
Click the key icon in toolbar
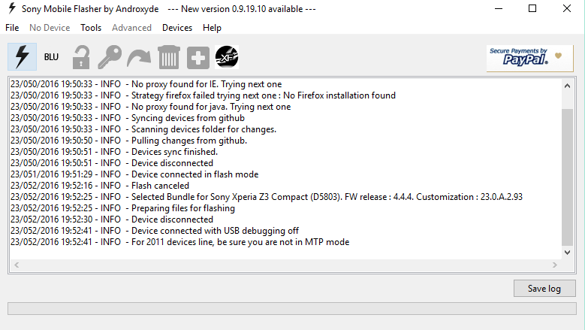[x=110, y=57]
